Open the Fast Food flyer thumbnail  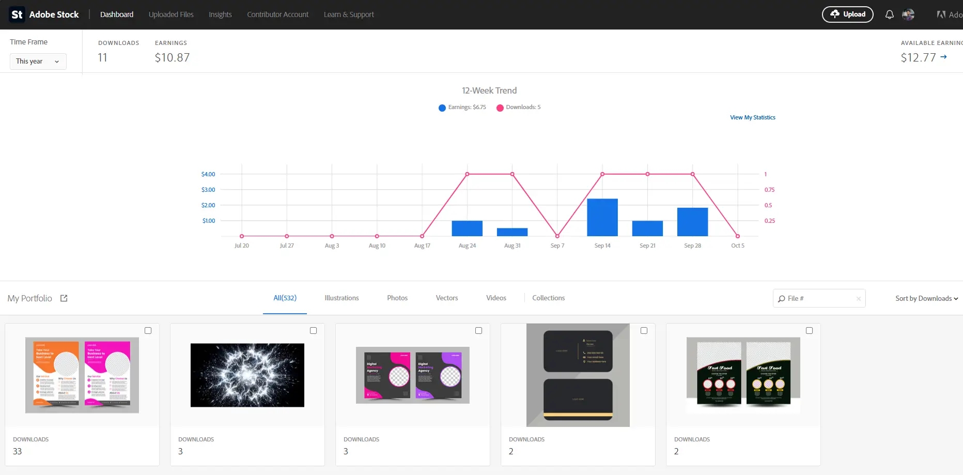point(743,375)
